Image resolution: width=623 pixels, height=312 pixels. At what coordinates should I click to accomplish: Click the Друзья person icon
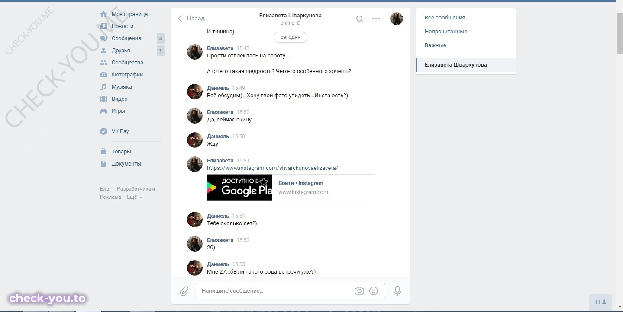(x=103, y=51)
